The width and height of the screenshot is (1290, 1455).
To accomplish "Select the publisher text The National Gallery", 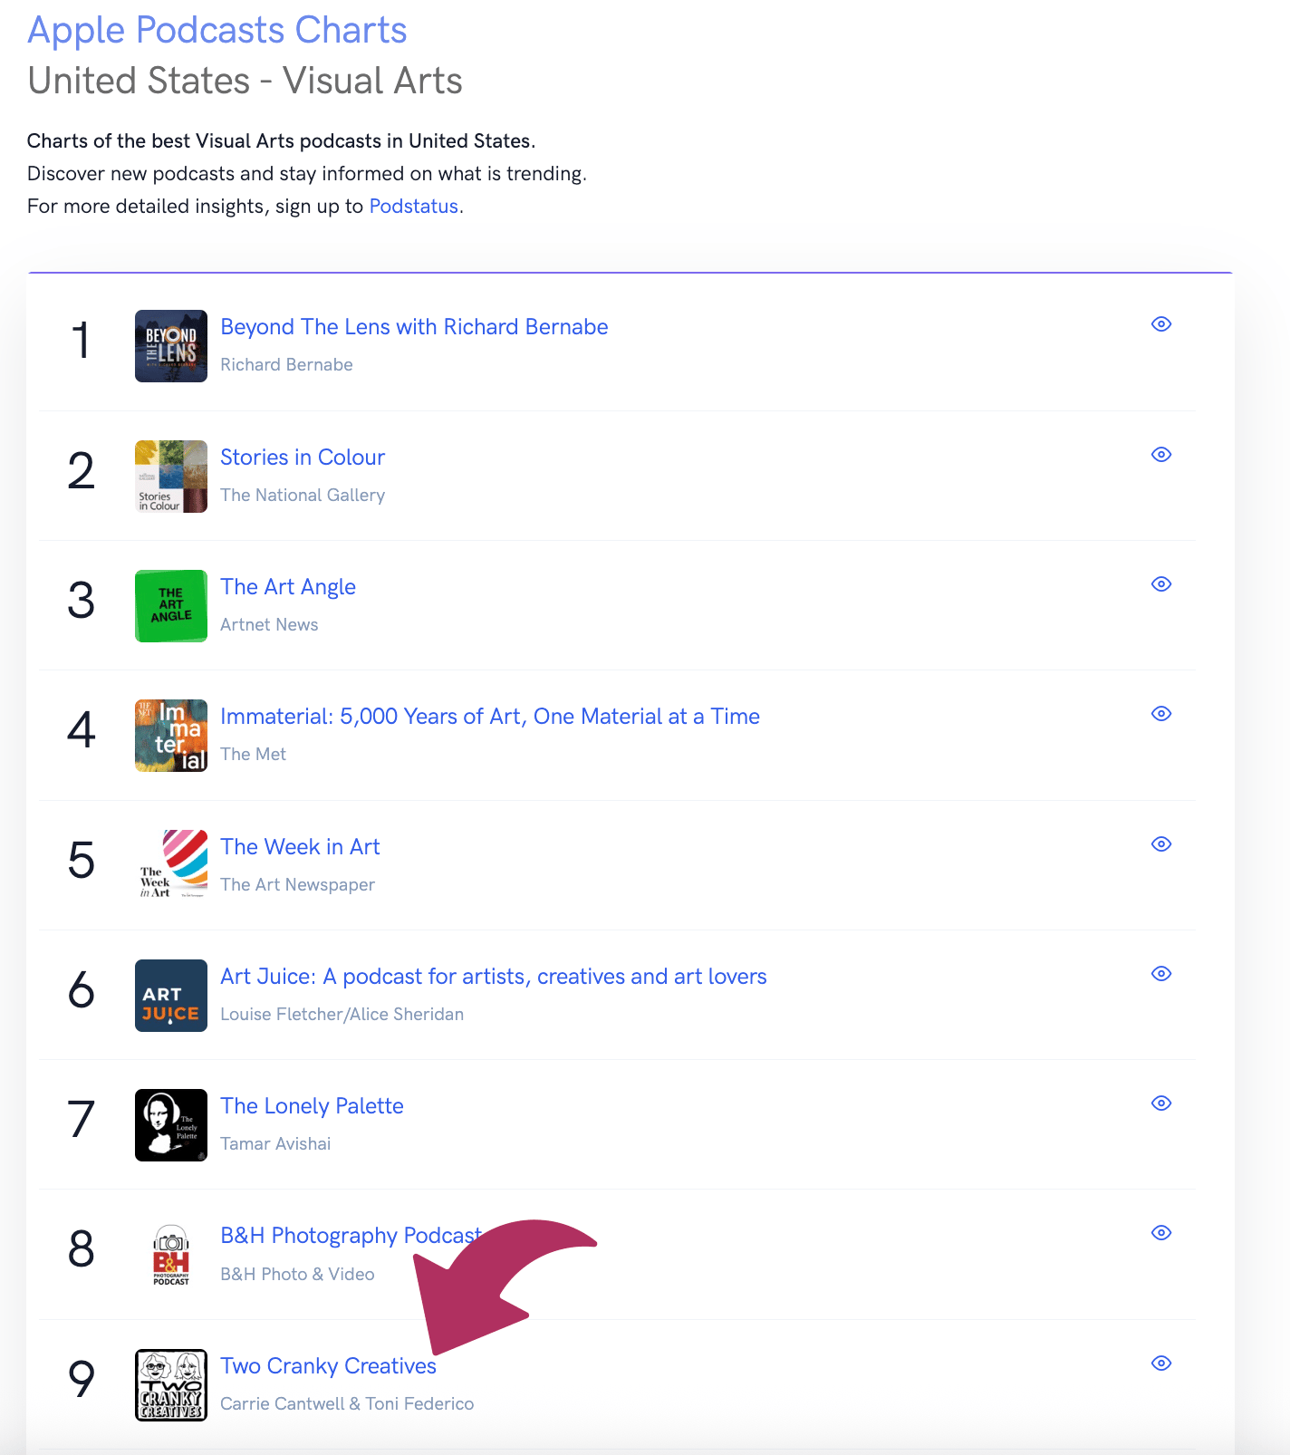I will 303,496.
